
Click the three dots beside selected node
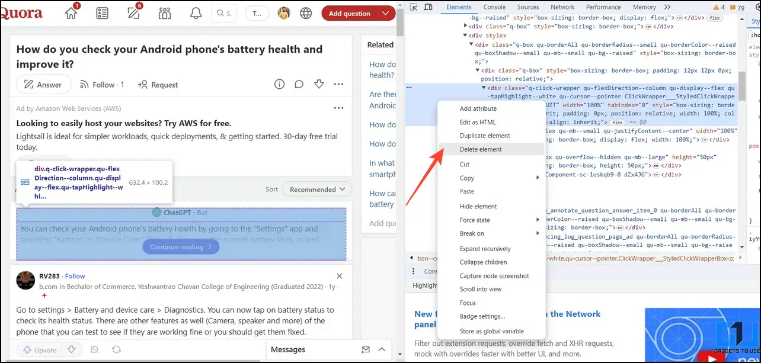coord(409,88)
